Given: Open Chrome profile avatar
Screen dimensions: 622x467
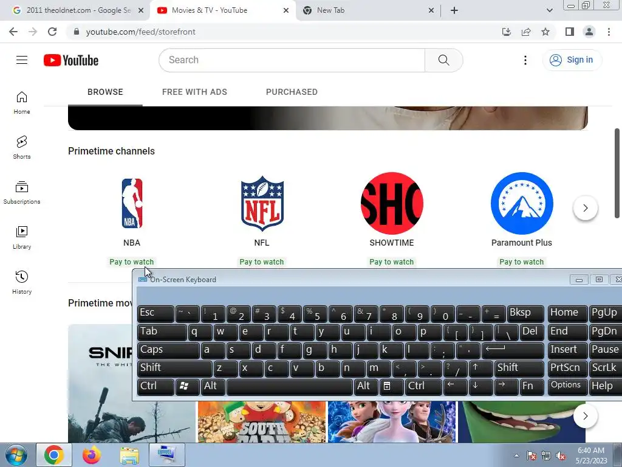Looking at the screenshot, I should click(x=589, y=32).
